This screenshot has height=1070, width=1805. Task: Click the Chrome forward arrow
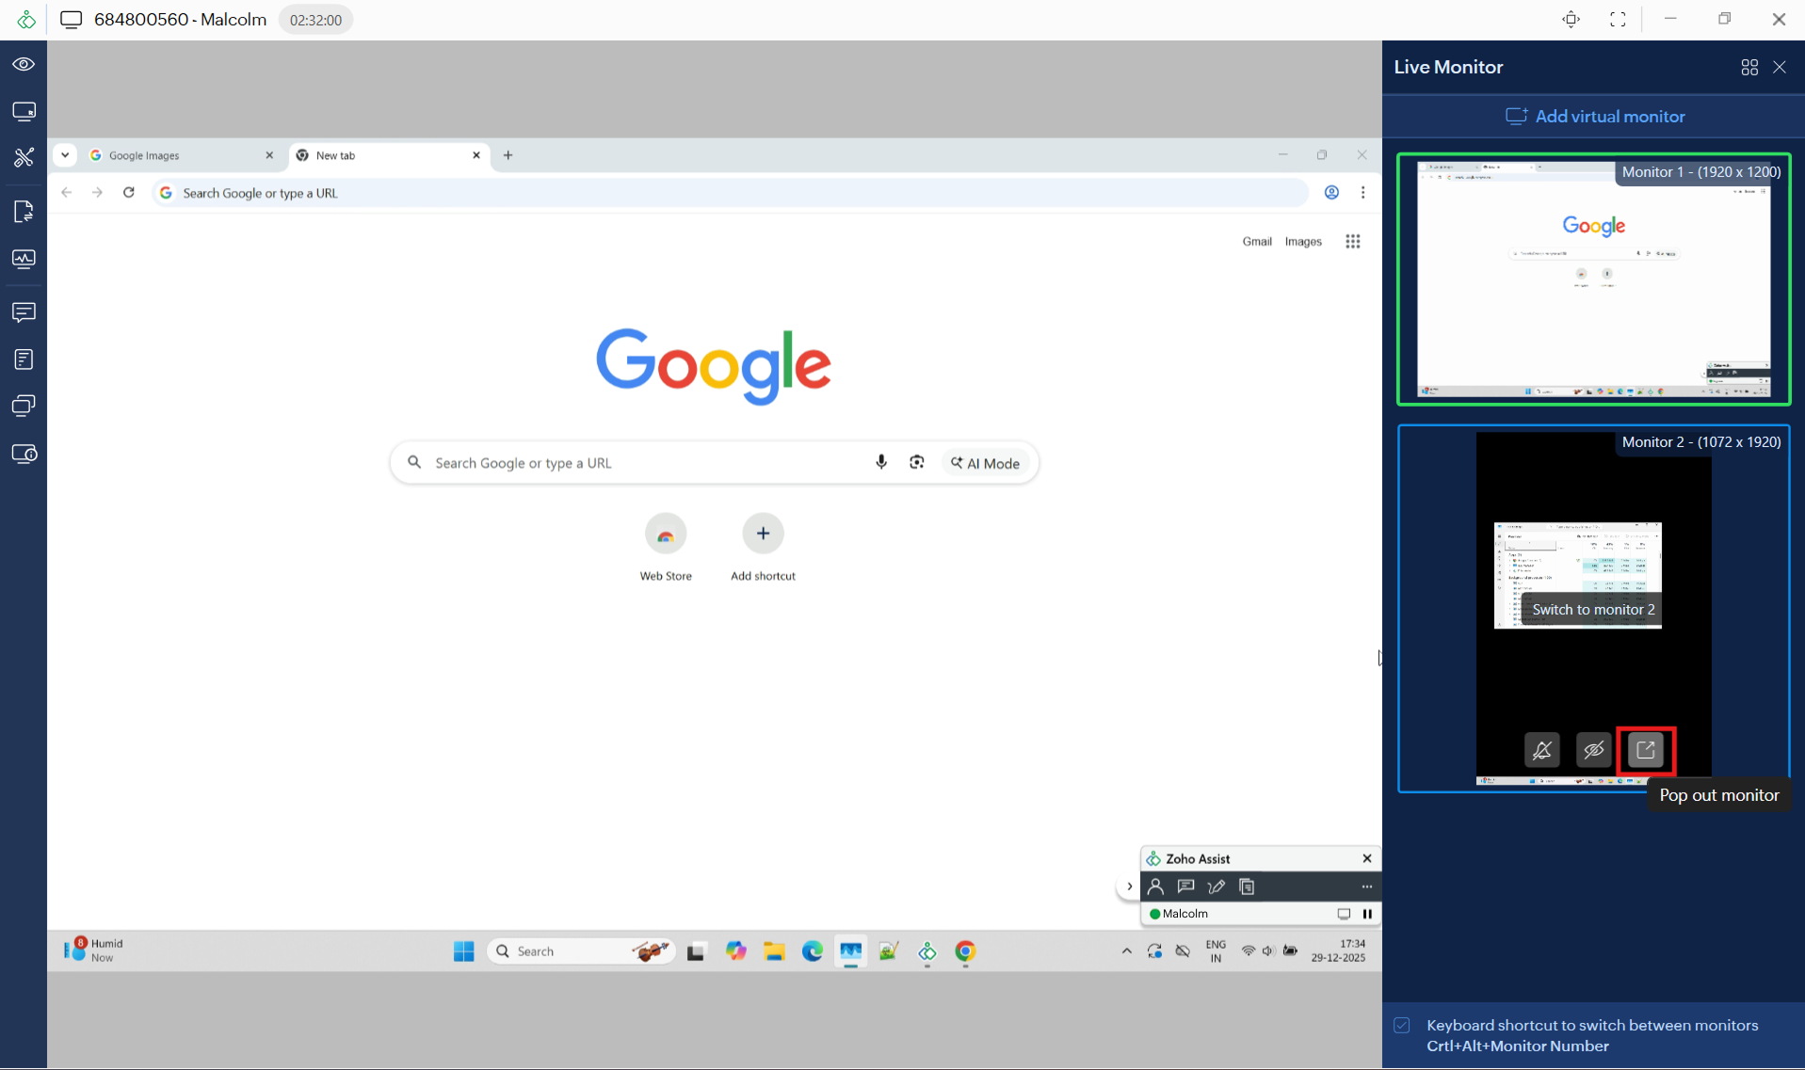(97, 193)
